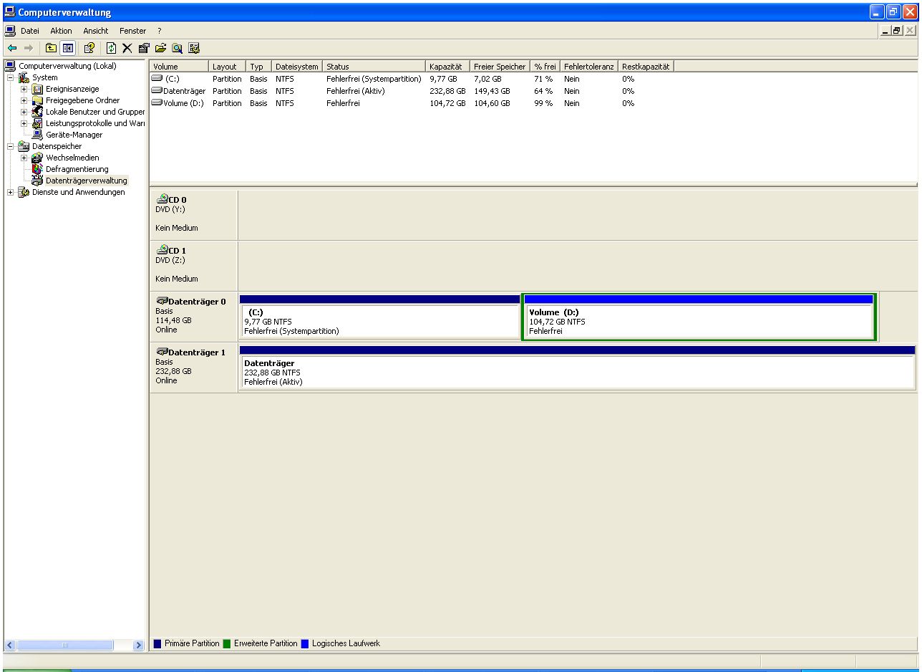Click the Open folder toolbar icon
922x672 pixels.
click(160, 48)
